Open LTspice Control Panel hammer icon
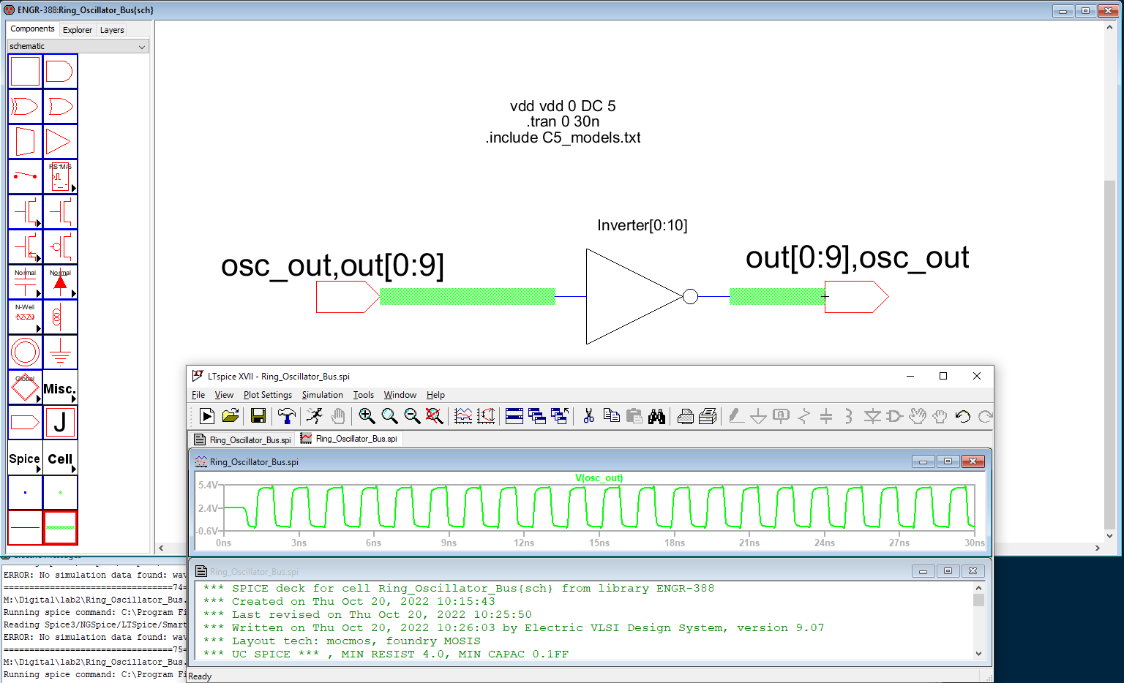The height and width of the screenshot is (683, 1124). (x=287, y=416)
